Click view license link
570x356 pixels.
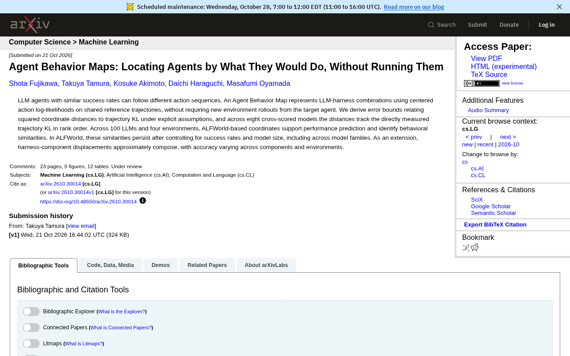[513, 83]
